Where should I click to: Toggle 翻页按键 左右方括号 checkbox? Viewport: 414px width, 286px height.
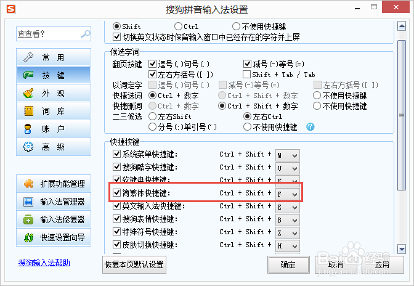152,75
